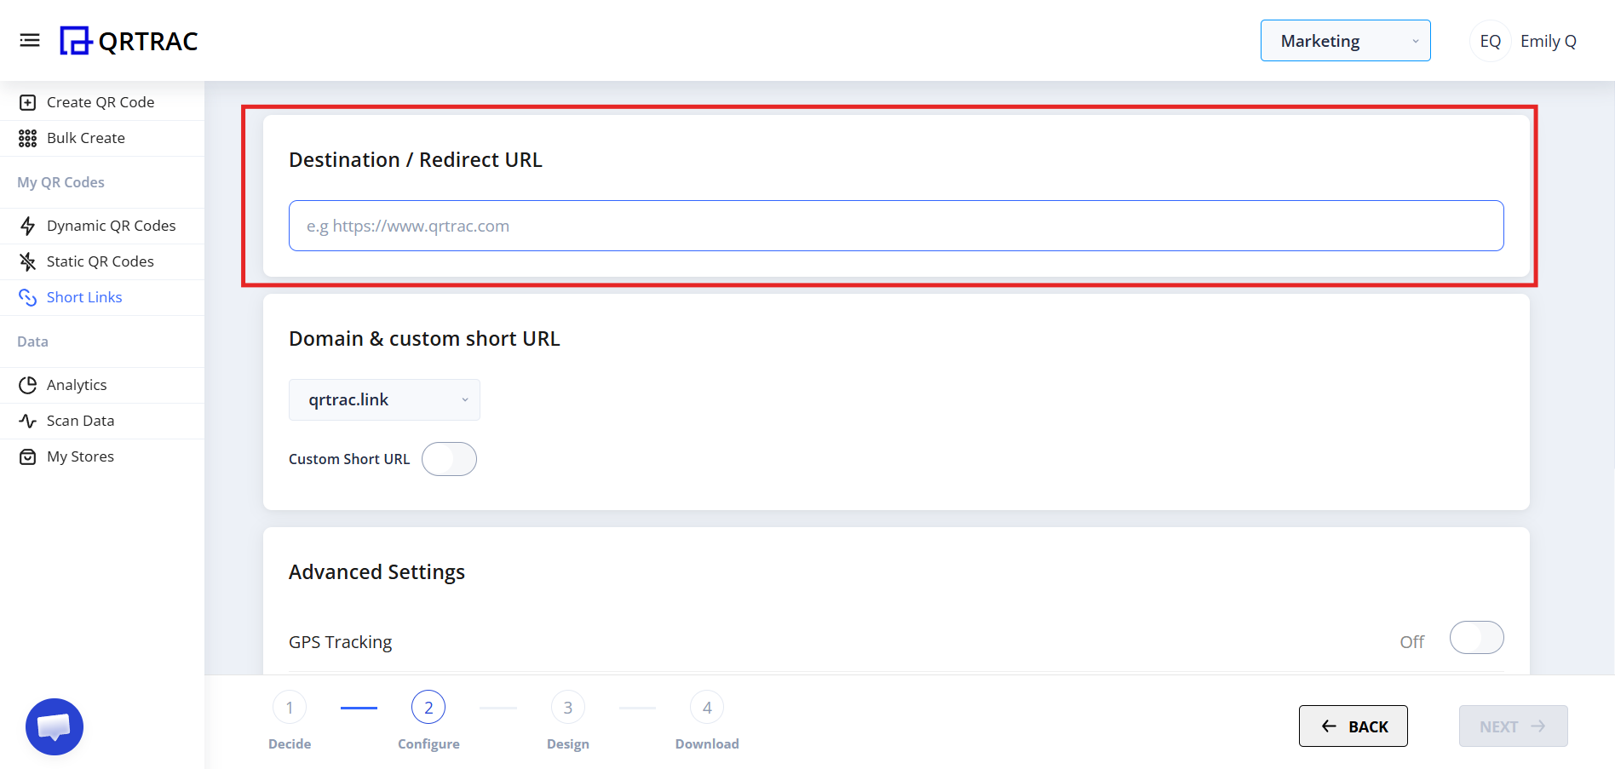
Task: Open Analytics via the pie chart icon
Action: tap(28, 384)
